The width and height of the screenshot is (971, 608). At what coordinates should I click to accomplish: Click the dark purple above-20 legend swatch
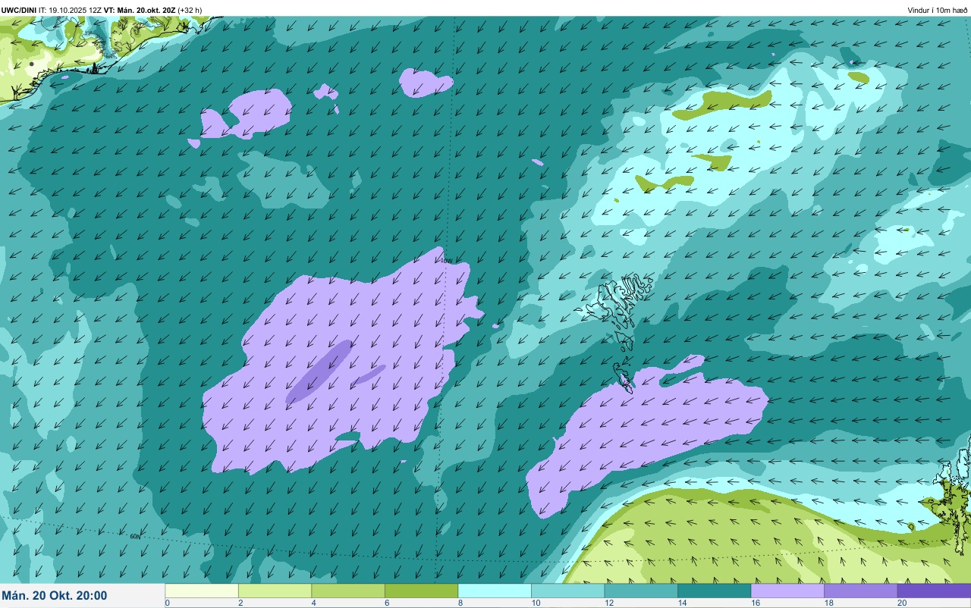pyautogui.click(x=934, y=591)
